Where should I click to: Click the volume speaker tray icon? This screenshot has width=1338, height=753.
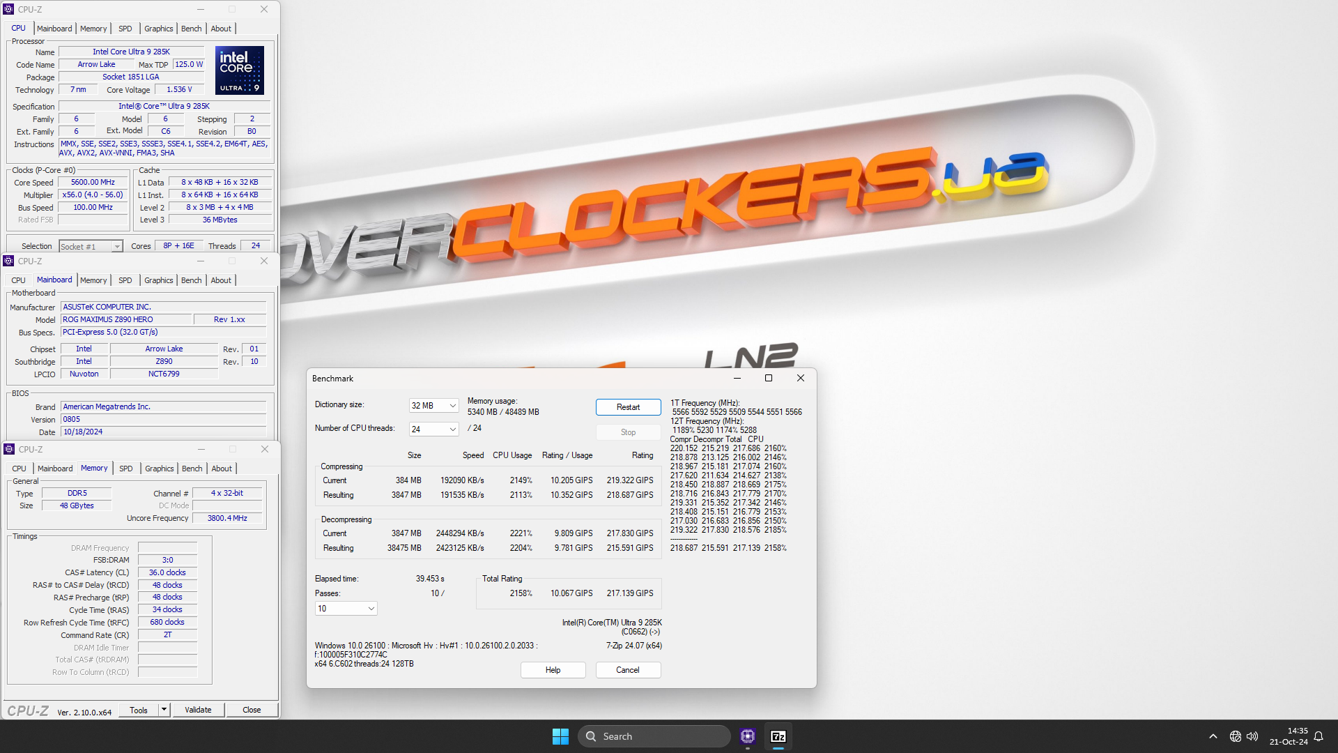click(1252, 736)
